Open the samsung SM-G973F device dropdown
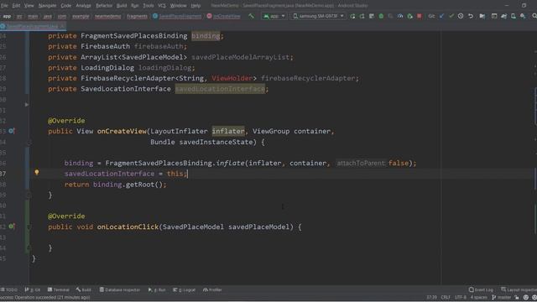The image size is (537, 302). (318, 16)
